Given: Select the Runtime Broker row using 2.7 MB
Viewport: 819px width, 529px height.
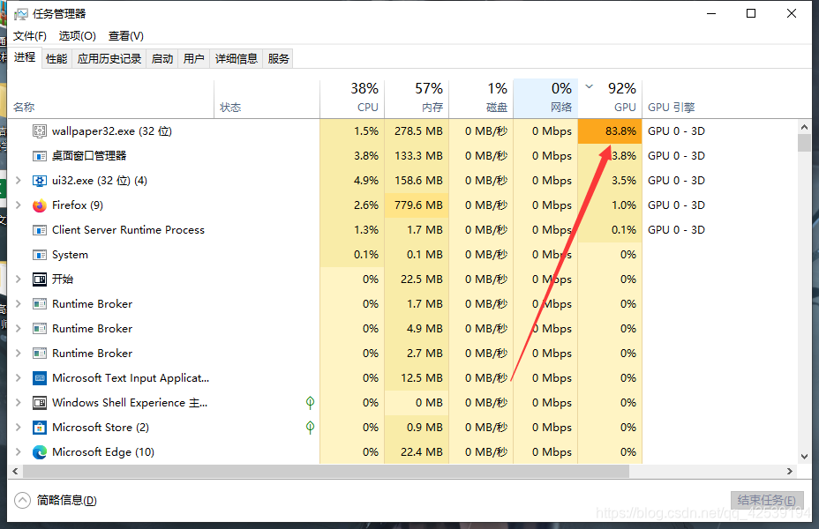Looking at the screenshot, I should click(x=402, y=354).
